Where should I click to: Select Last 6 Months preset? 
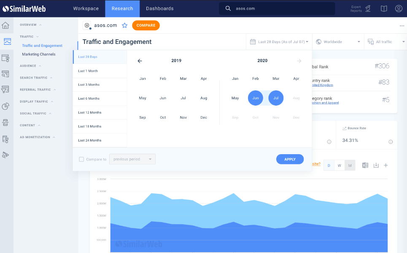[x=89, y=98]
